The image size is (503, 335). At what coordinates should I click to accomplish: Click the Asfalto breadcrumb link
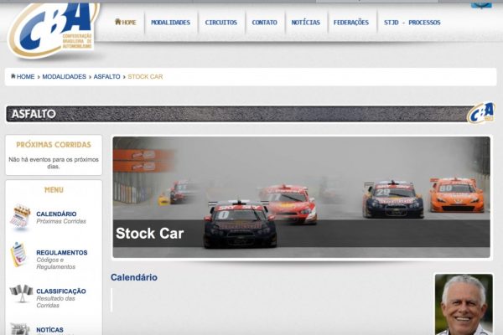(x=106, y=76)
